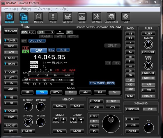Select the 7 MHz band button
Screen dimensions: 163x138
point(130,43)
